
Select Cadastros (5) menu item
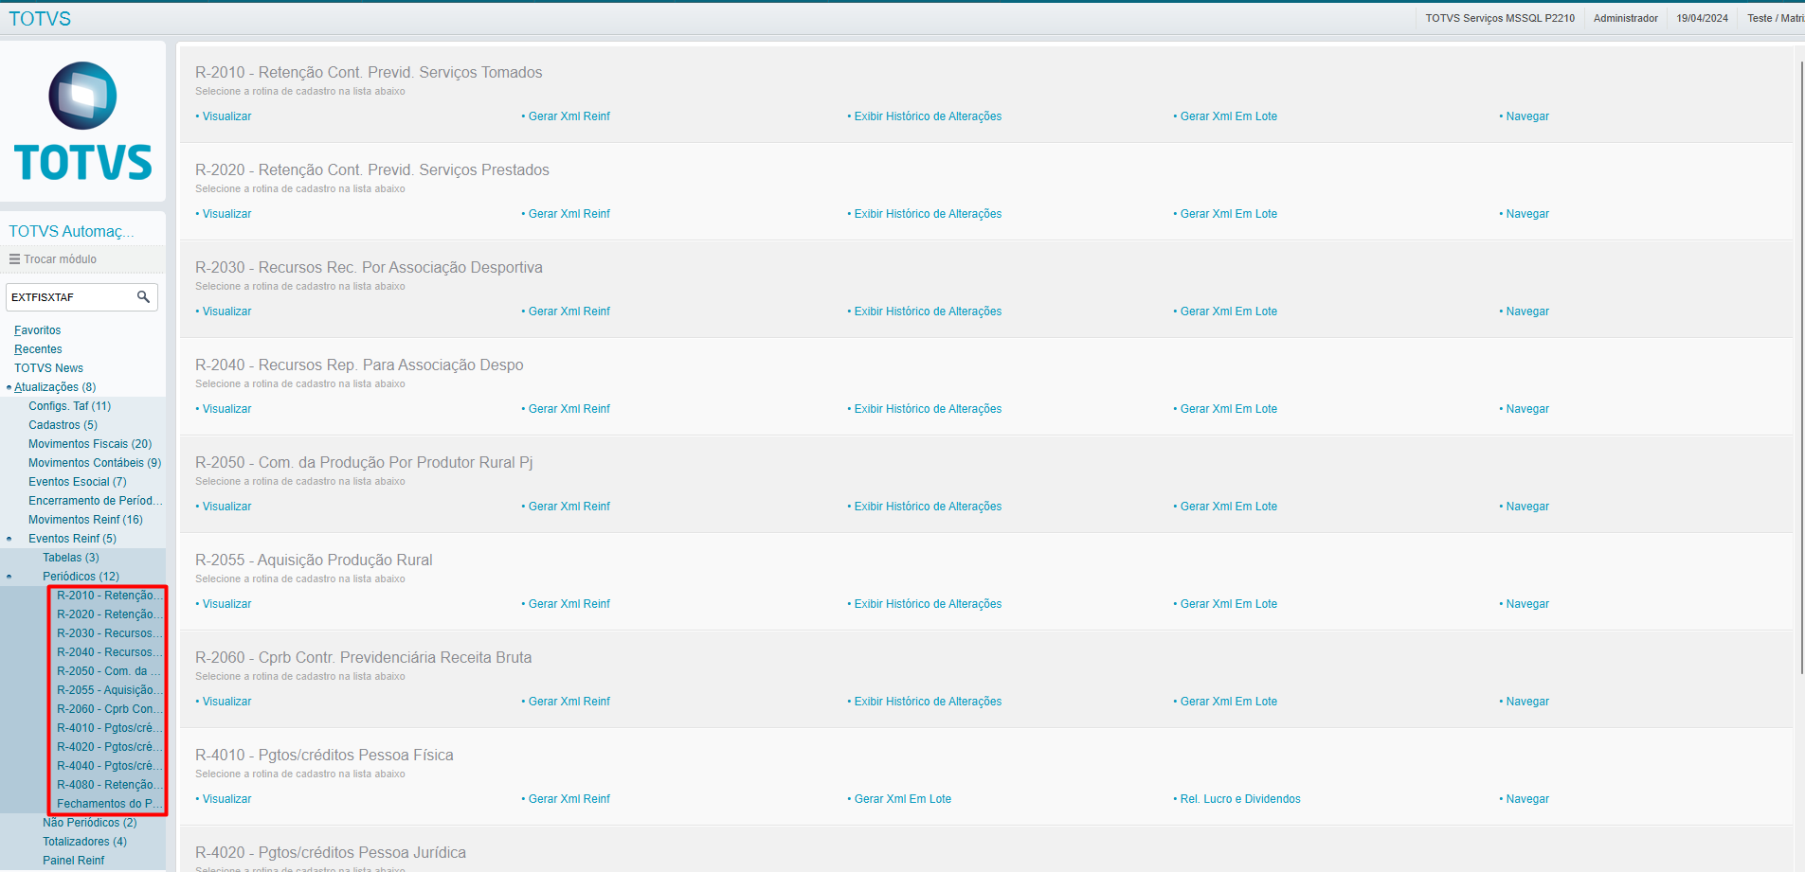(x=63, y=425)
